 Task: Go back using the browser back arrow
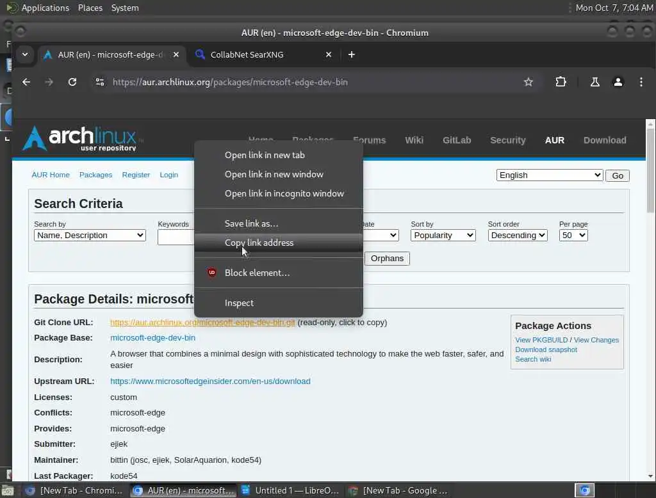point(26,82)
